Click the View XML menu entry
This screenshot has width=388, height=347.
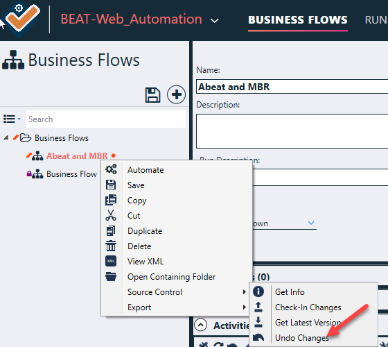click(145, 262)
